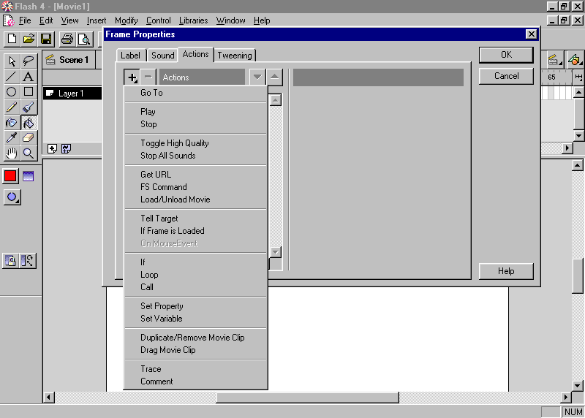Choose Comment action from the menu
The width and height of the screenshot is (585, 418).
[195, 381]
